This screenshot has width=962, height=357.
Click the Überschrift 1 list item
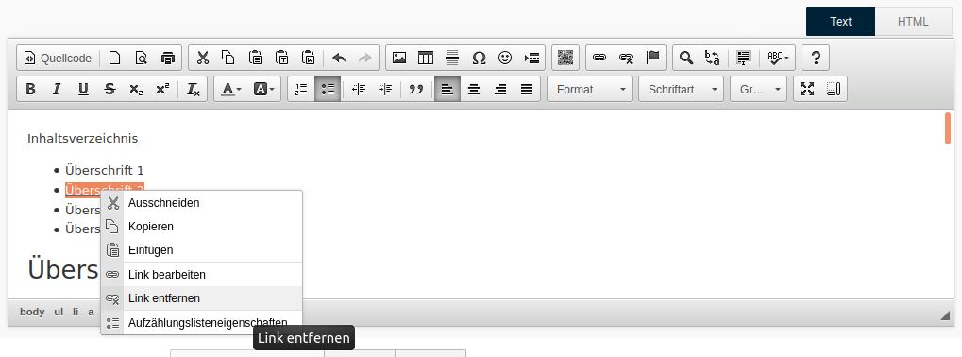pyautogui.click(x=104, y=171)
